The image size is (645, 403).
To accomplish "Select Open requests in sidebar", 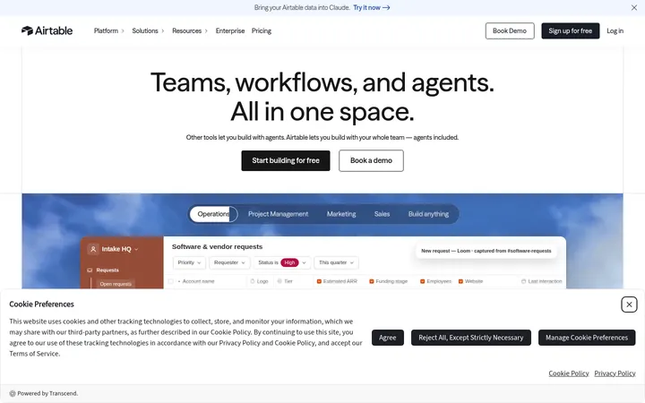I will (116, 284).
